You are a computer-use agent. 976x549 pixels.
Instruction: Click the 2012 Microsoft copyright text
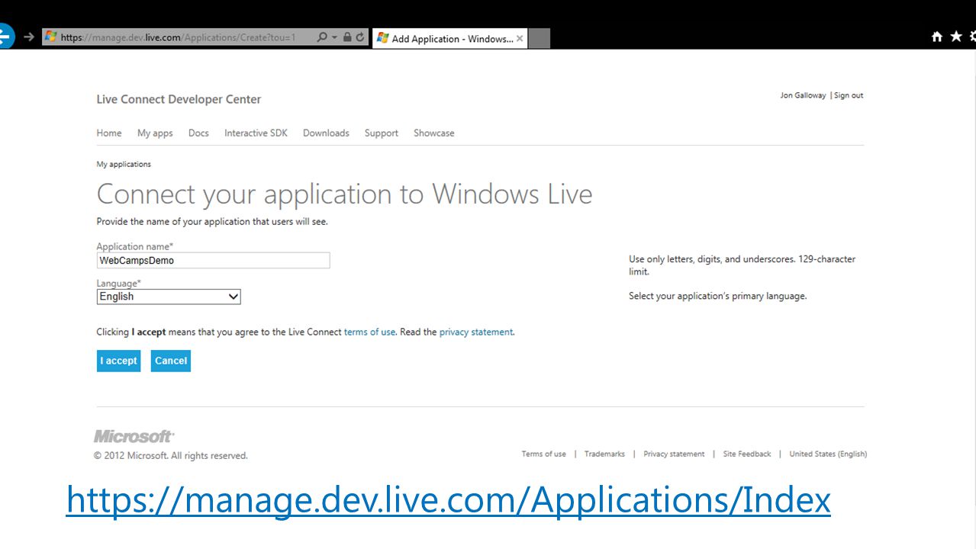[171, 456]
